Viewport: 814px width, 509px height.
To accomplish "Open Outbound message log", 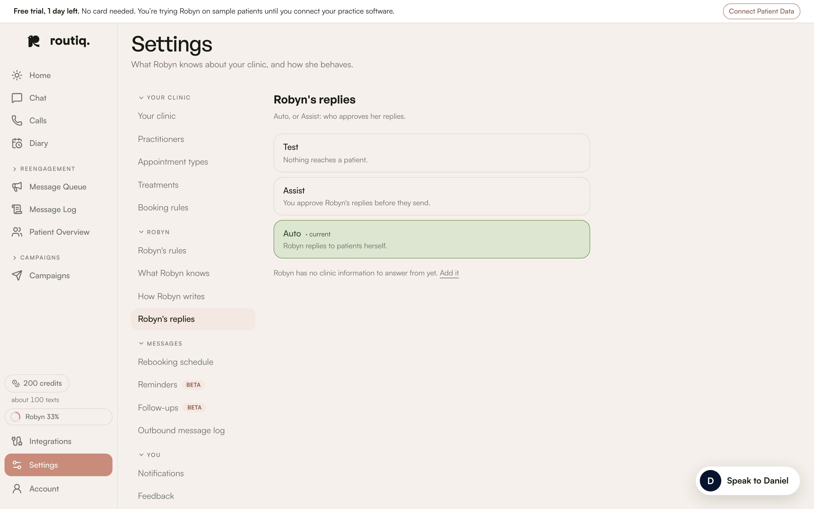I will pyautogui.click(x=193, y=431).
